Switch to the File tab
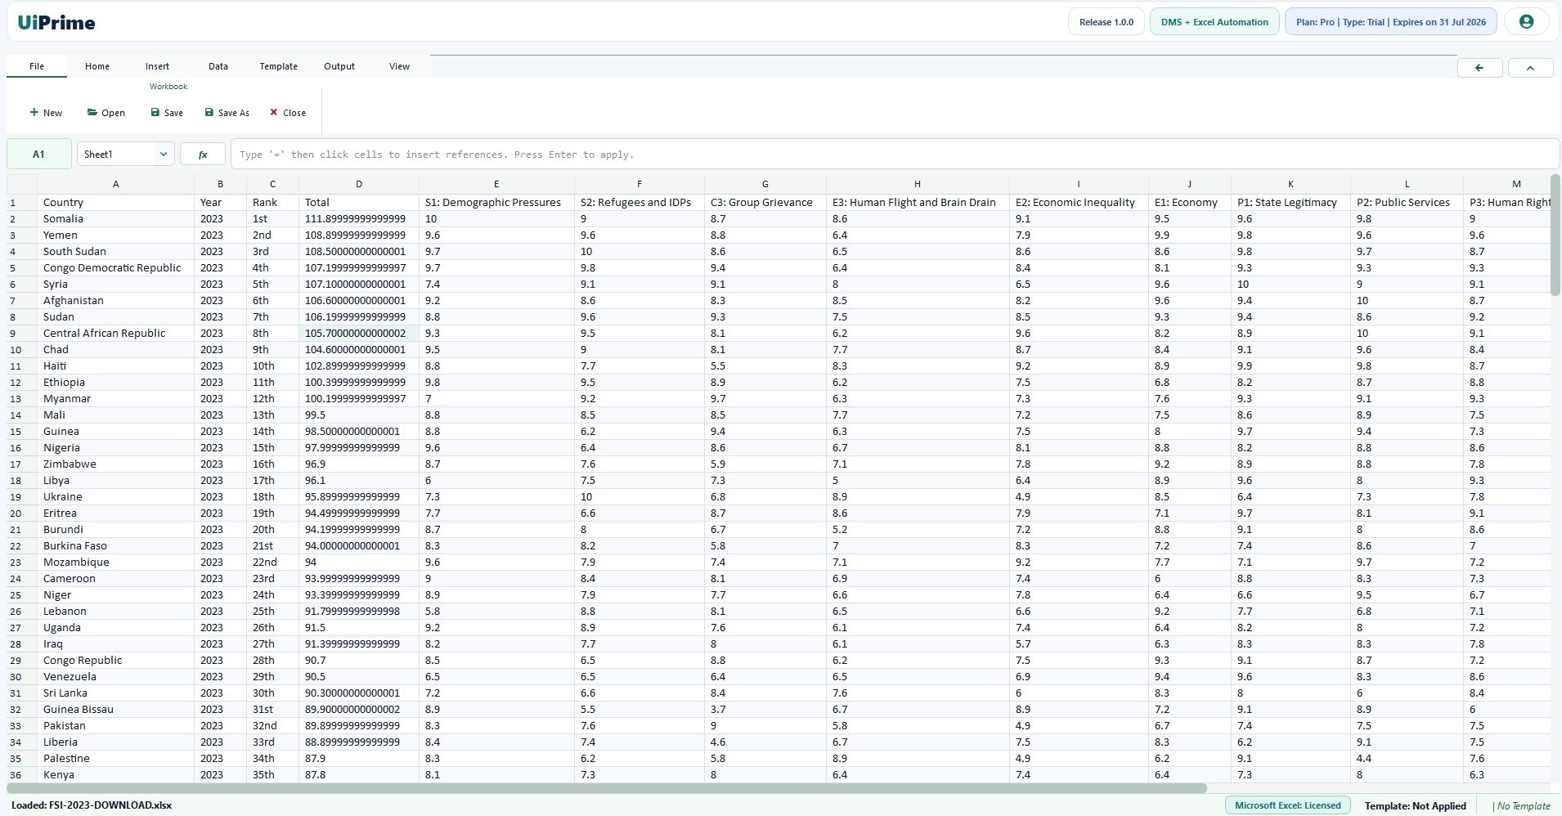 pyautogui.click(x=37, y=66)
